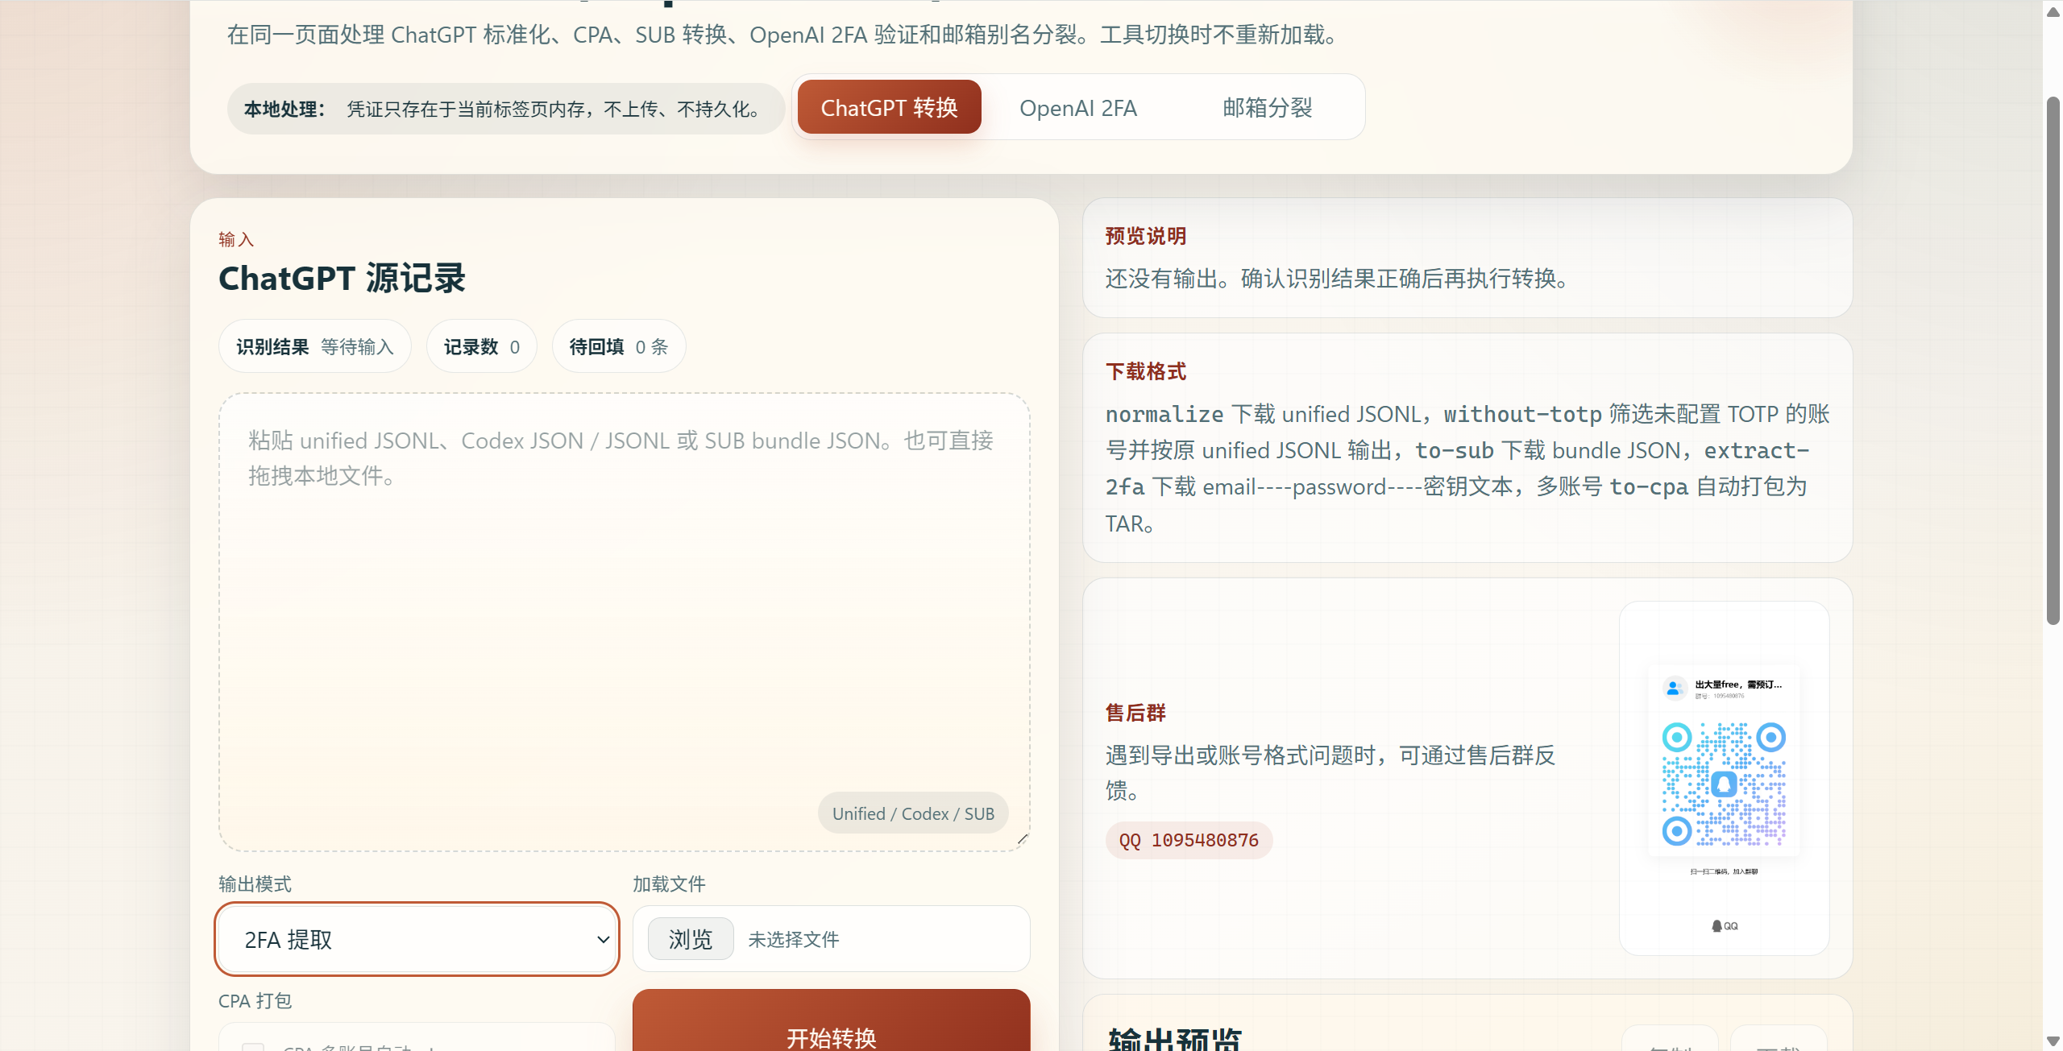This screenshot has width=2063, height=1051.
Task: Click the 待回填 0 条 chip
Action: click(x=619, y=346)
